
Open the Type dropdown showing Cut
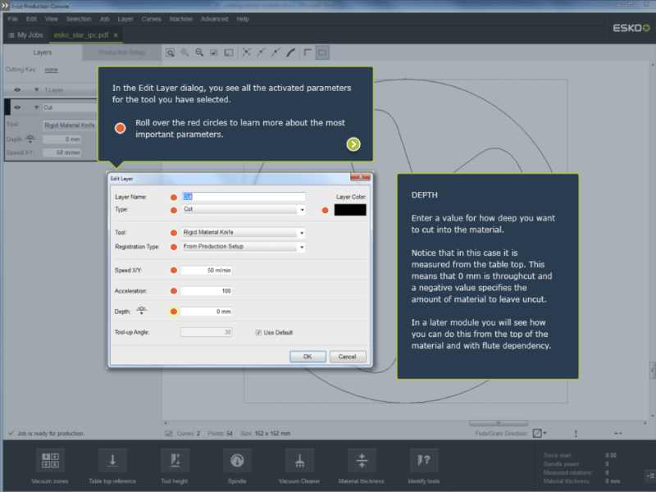(244, 210)
